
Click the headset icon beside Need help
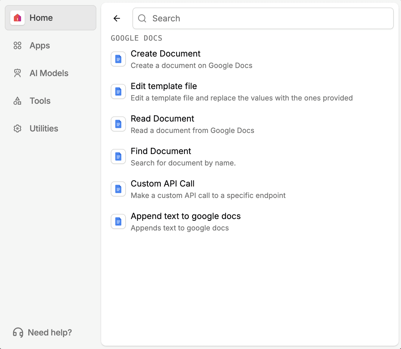[x=18, y=332]
